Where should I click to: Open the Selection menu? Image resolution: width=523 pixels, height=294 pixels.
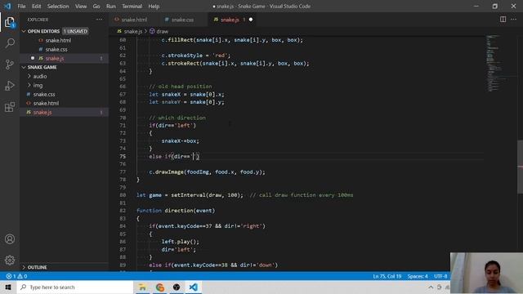(x=58, y=6)
